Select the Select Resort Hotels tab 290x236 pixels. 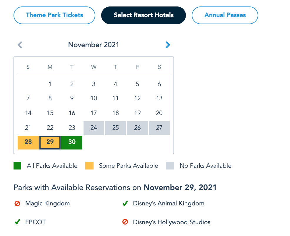click(144, 15)
